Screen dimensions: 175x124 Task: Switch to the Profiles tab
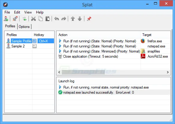tap(10, 26)
